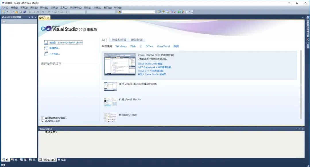The height and width of the screenshot is (167, 310).
Task: Click the New Project toolbar icon
Action: (x=4, y=12)
